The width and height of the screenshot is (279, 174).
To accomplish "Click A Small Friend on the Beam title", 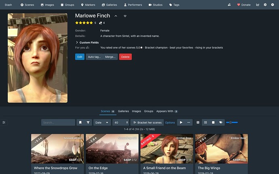I will tap(165, 168).
